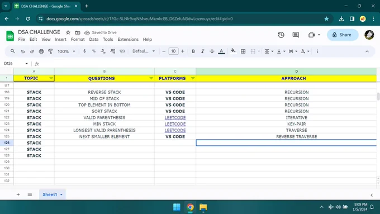Open version history
The image size is (380, 214).
click(281, 35)
